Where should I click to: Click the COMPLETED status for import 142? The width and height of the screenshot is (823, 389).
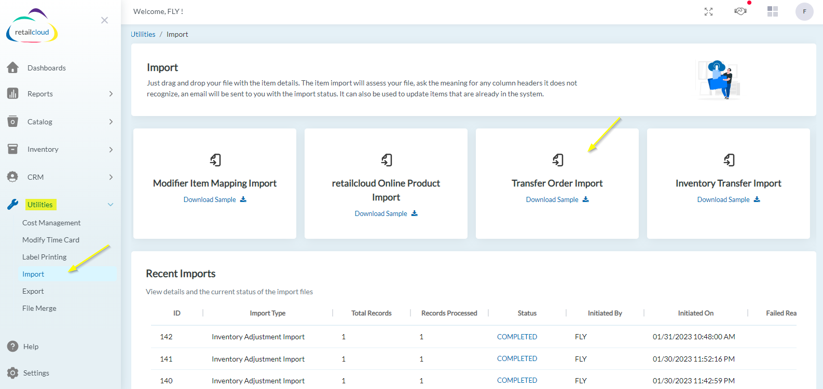517,337
